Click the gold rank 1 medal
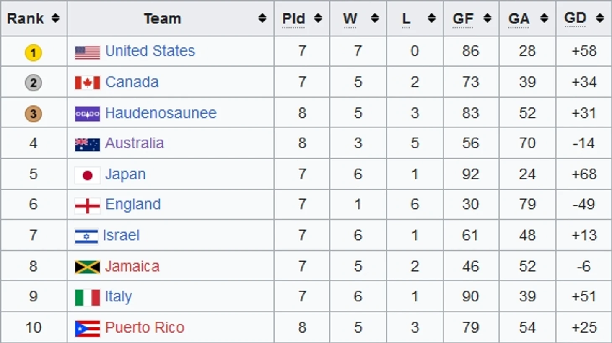Viewport: 612px width, 343px height. point(33,52)
